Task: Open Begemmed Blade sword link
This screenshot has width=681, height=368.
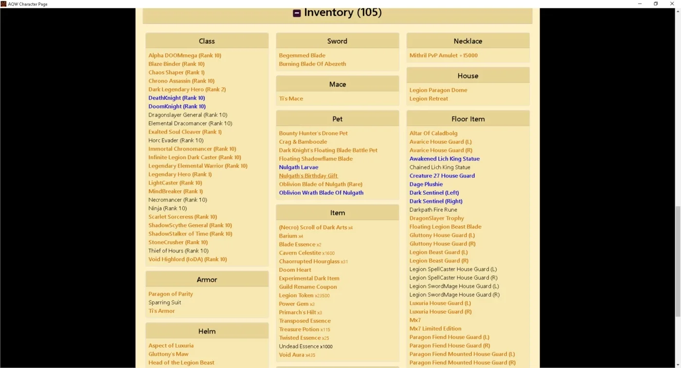Action: tap(302, 55)
